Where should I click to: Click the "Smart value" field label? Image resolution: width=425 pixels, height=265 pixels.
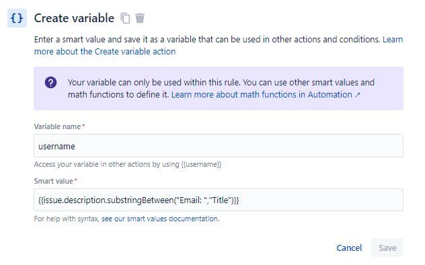(54, 181)
